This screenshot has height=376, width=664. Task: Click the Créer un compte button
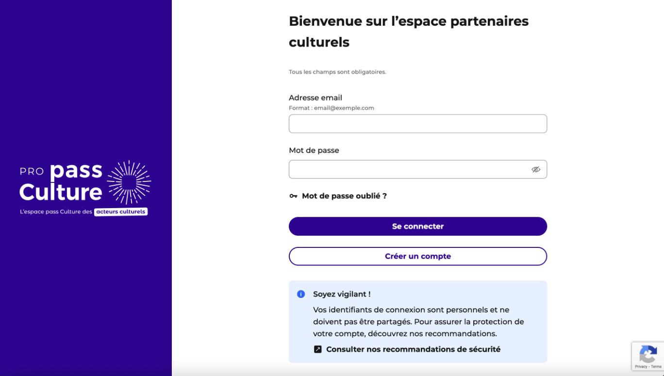418,256
